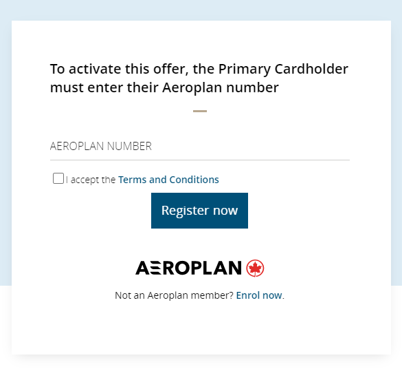Image resolution: width=402 pixels, height=380 pixels.
Task: Click the 'must enter their Aeroplan number' line
Action: (164, 87)
